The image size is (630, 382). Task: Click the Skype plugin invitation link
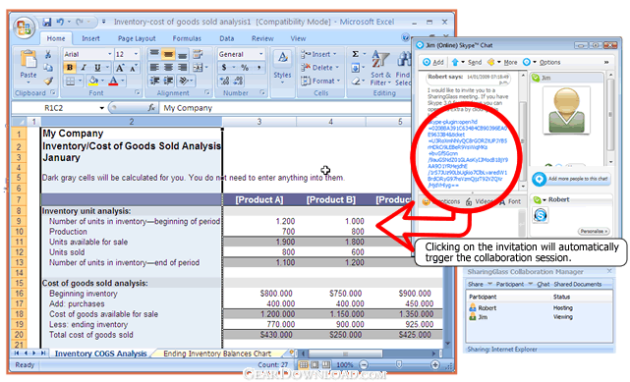point(467,153)
